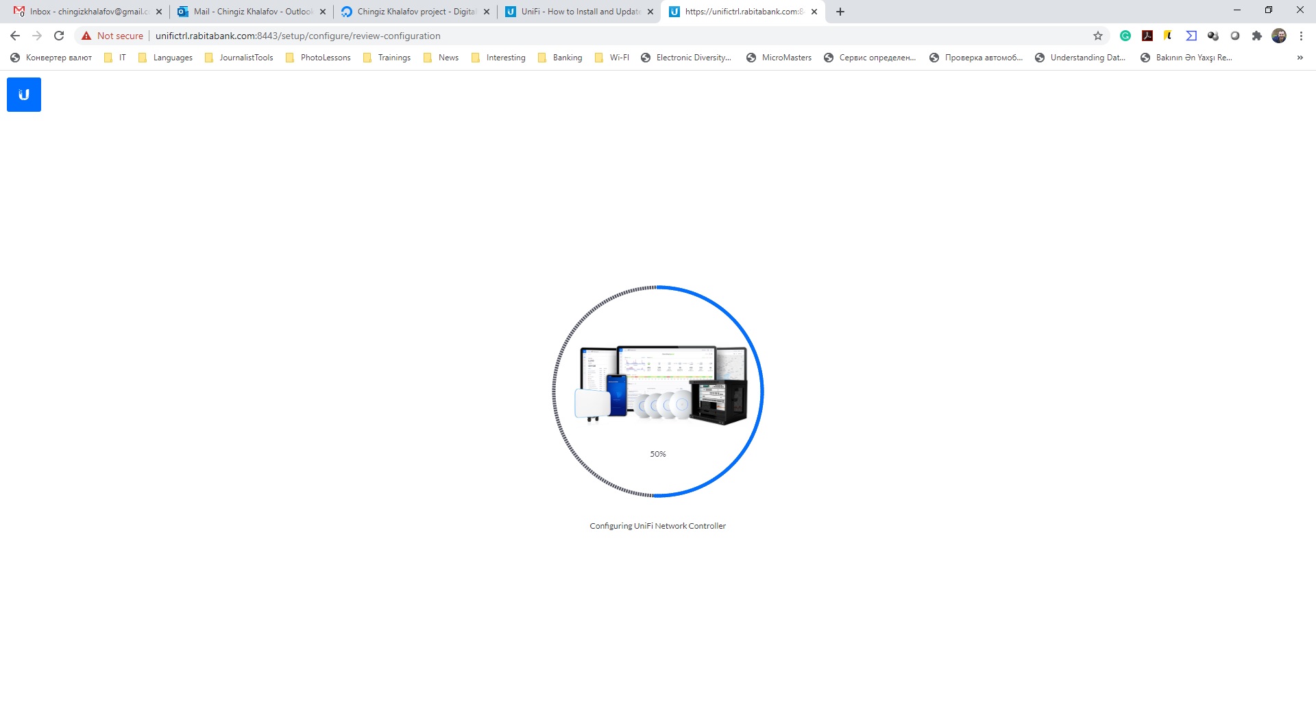
Task: Open Bakının Ən Yaxşı Re... bookmark
Action: [x=1186, y=58]
